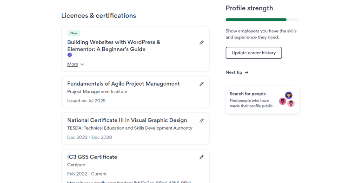Image resolution: width=358 pixels, height=183 pixels.
Task: Click the Profile strength progress bar
Action: click(262, 20)
